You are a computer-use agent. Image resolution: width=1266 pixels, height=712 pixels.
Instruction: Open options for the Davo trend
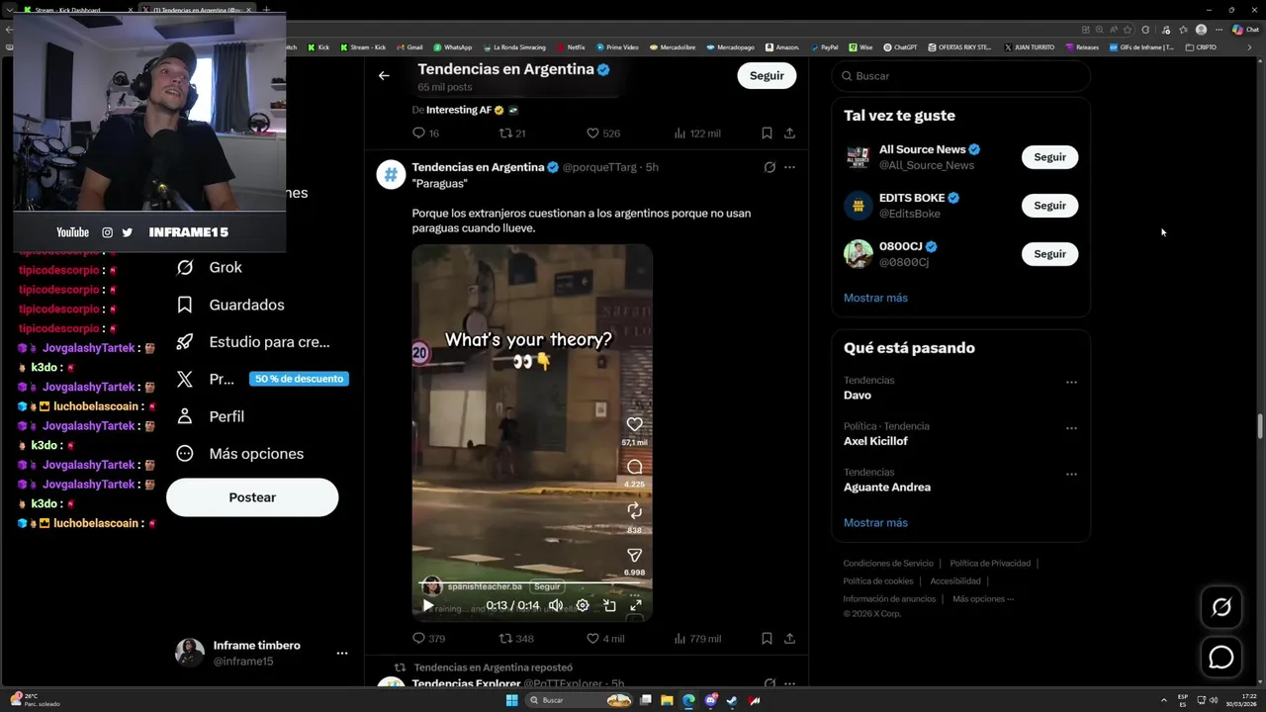1071,382
